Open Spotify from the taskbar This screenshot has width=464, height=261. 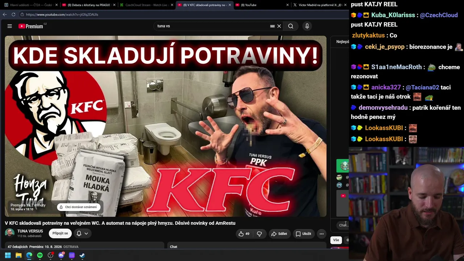click(x=40, y=256)
